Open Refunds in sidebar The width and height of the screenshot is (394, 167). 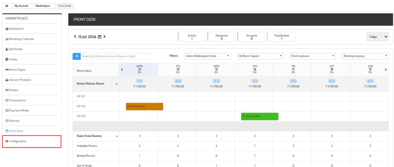point(12,121)
